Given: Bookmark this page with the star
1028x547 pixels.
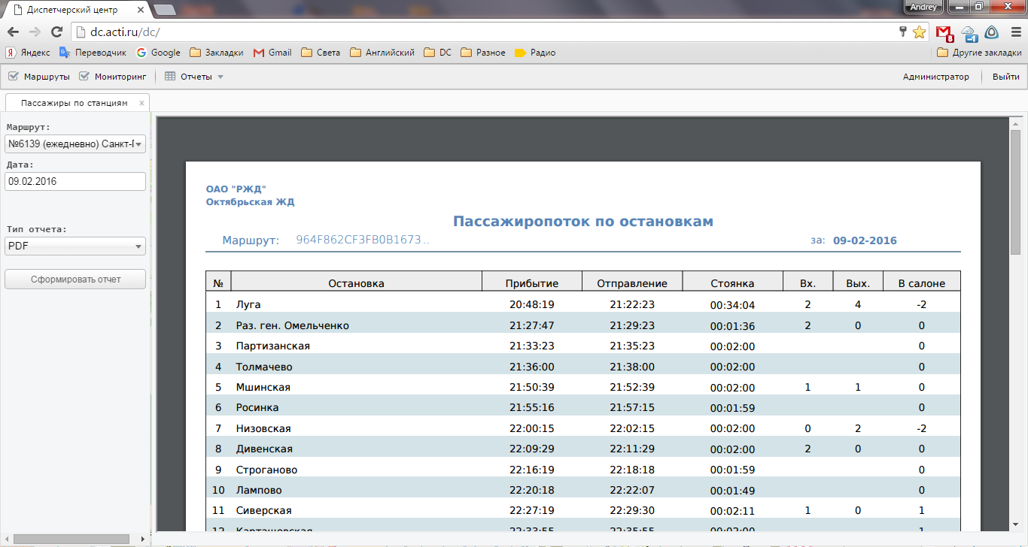Looking at the screenshot, I should click(x=919, y=32).
